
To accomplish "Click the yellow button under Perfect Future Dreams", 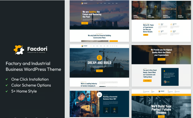I will click(x=161, y=116).
